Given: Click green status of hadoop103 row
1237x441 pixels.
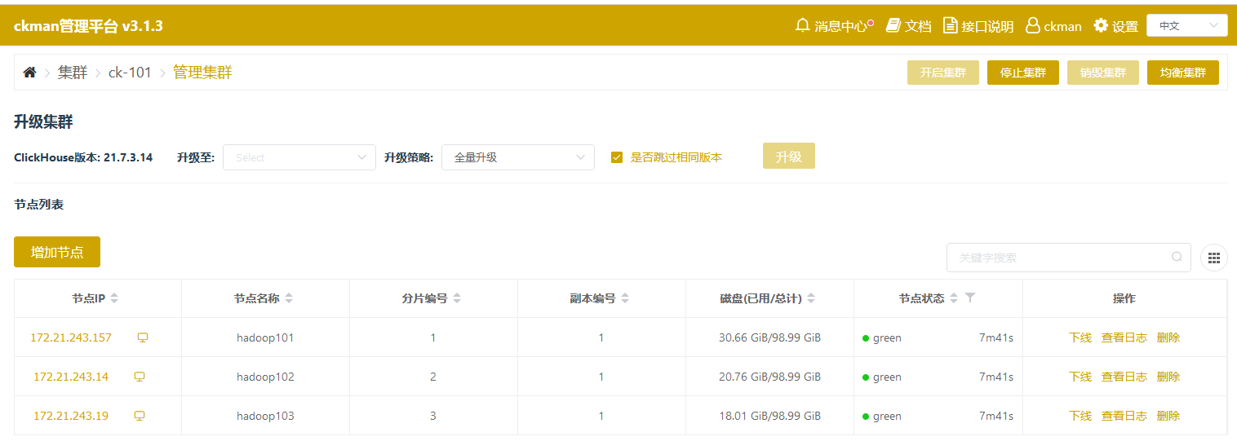Looking at the screenshot, I should pos(882,416).
